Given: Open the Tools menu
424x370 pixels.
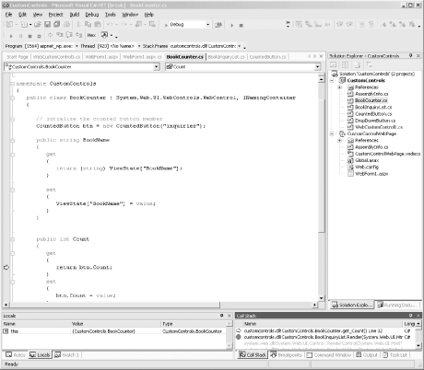Looking at the screenshot, I should click(111, 15).
